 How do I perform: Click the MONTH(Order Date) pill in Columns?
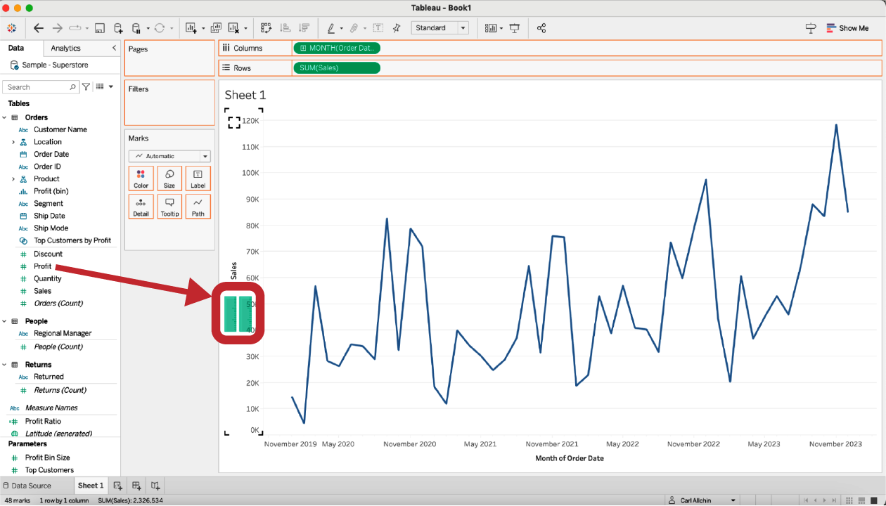(x=337, y=48)
